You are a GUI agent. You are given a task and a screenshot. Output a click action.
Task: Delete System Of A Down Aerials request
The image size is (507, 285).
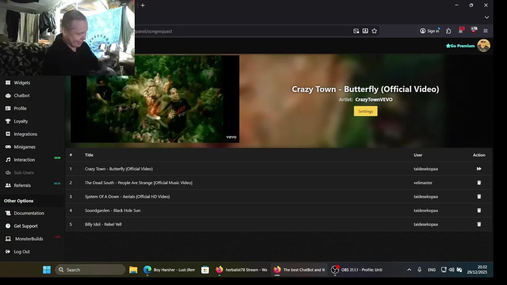click(479, 196)
